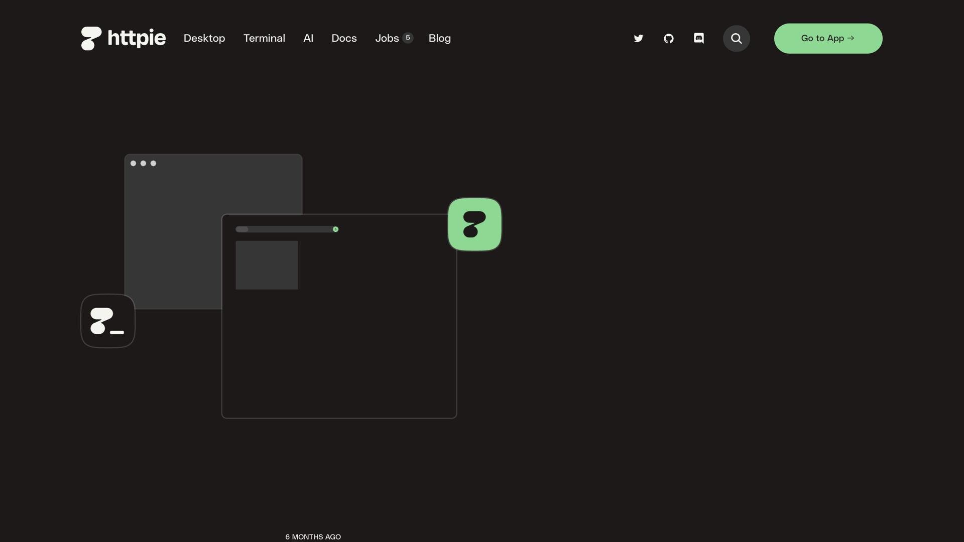Viewport: 964px width, 542px height.
Task: Open the Docs section
Action: point(344,38)
